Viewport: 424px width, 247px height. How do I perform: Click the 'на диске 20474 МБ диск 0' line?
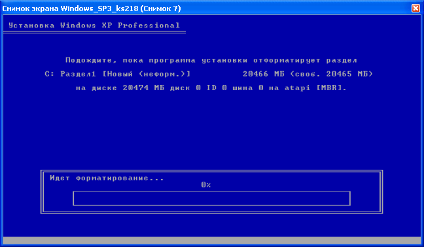[x=211, y=88]
